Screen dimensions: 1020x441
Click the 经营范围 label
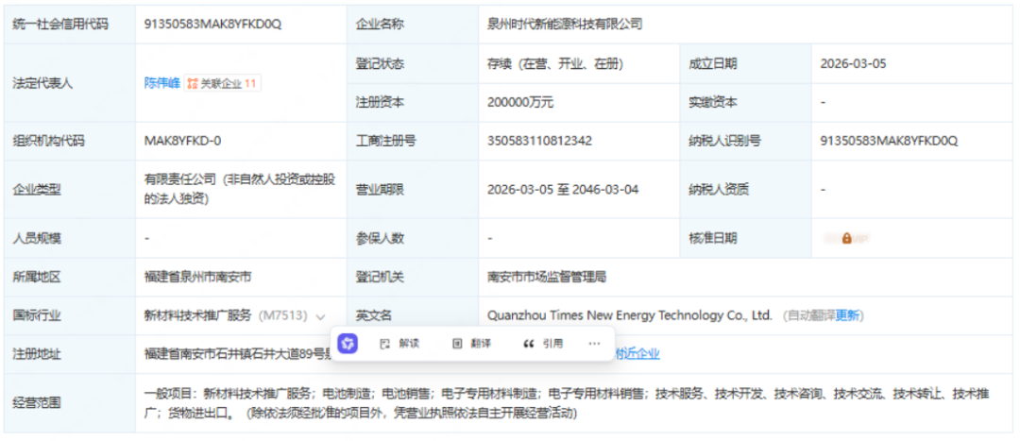[x=37, y=402]
